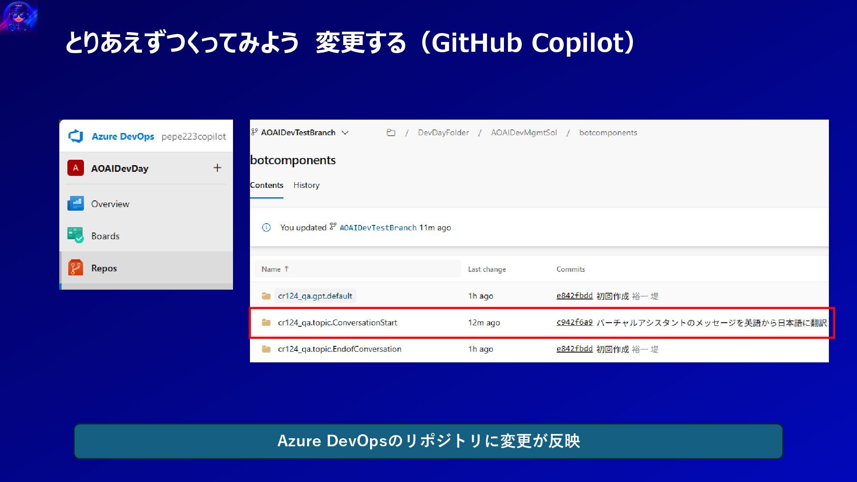The image size is (857, 482).
Task: Open the cr124_qa.gpt.default folder
Action: click(315, 296)
